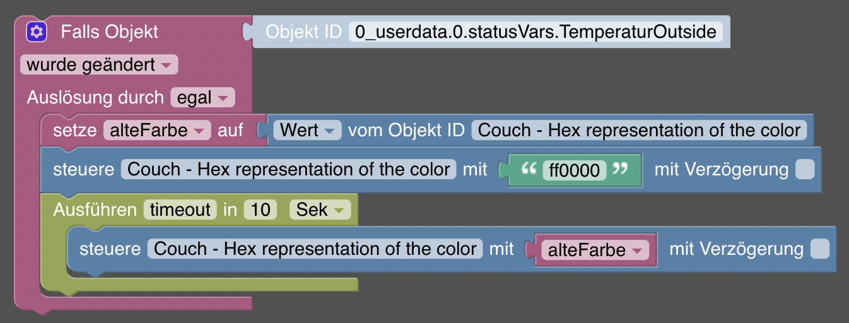Click the Objekt ID field 0_userdata.0.statusVars.TemperaturOutside
The width and height of the screenshot is (849, 323).
[536, 32]
